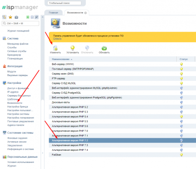This screenshot has width=196, height=169.
Task: Open Почтовые уведомления in sidebar
Action: point(20,121)
